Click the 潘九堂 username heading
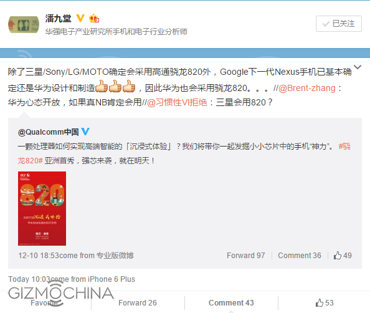Image resolution: width=370 pixels, height=313 pixels. click(58, 18)
